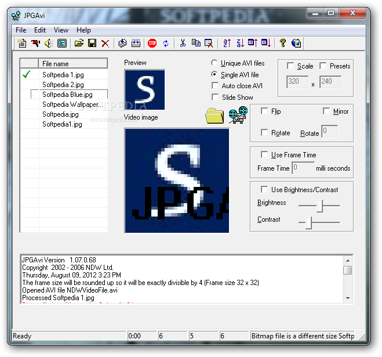
Task: Click 'Processed Softpedia 1.jpg' log line
Action: (x=58, y=298)
